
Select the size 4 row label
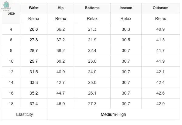tap(11, 29)
